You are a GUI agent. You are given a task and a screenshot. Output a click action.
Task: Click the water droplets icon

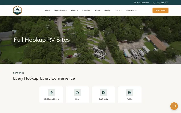click(x=77, y=93)
